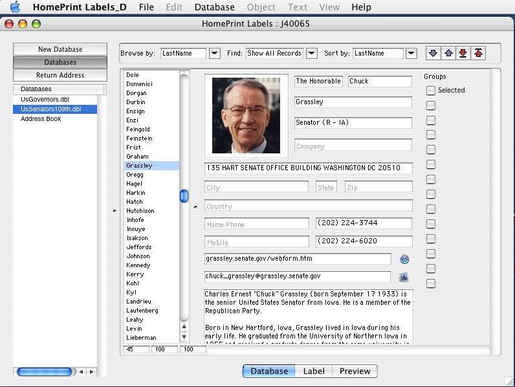Click the Mobile input field
This screenshot has height=387, width=515.
click(256, 242)
